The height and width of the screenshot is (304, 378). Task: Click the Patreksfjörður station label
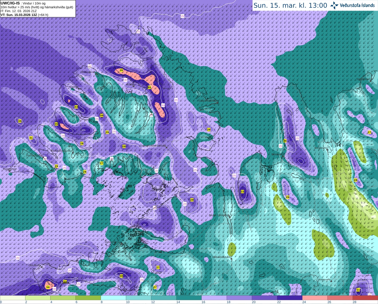[34, 155]
